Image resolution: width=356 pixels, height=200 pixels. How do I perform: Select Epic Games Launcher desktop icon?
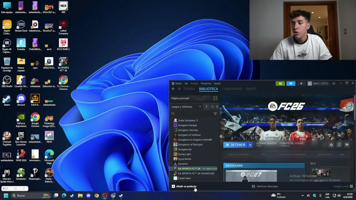click(21, 139)
